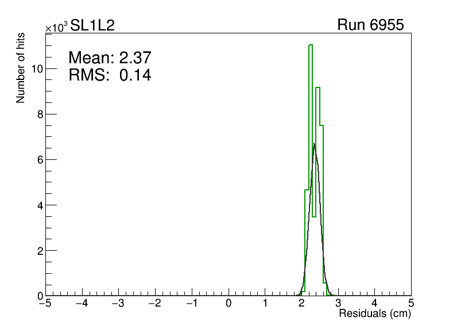The image size is (457, 329).
Task: Click x-axis tick label 5
Action: pyautogui.click(x=411, y=303)
